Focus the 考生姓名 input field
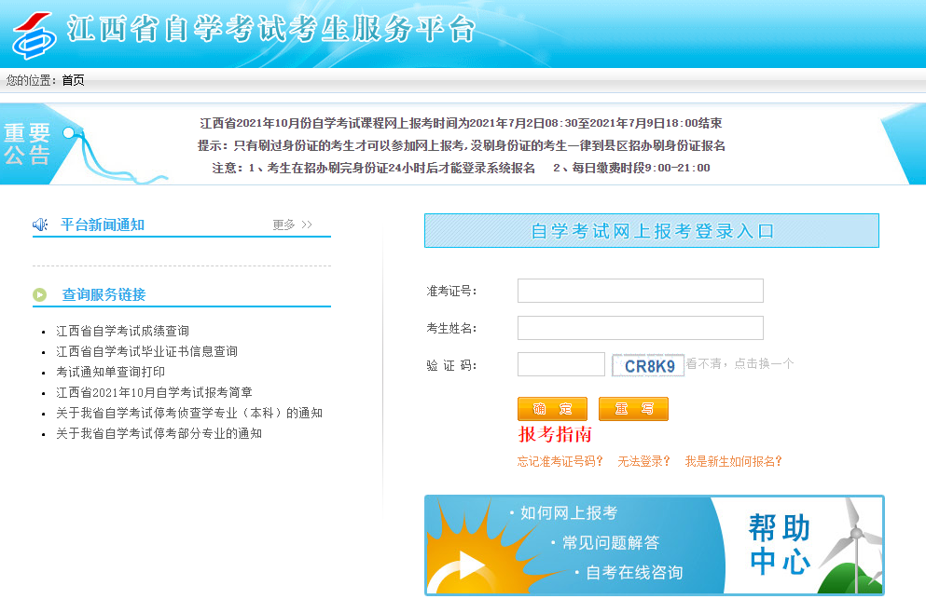Image resolution: width=926 pixels, height=599 pixels. pos(640,328)
